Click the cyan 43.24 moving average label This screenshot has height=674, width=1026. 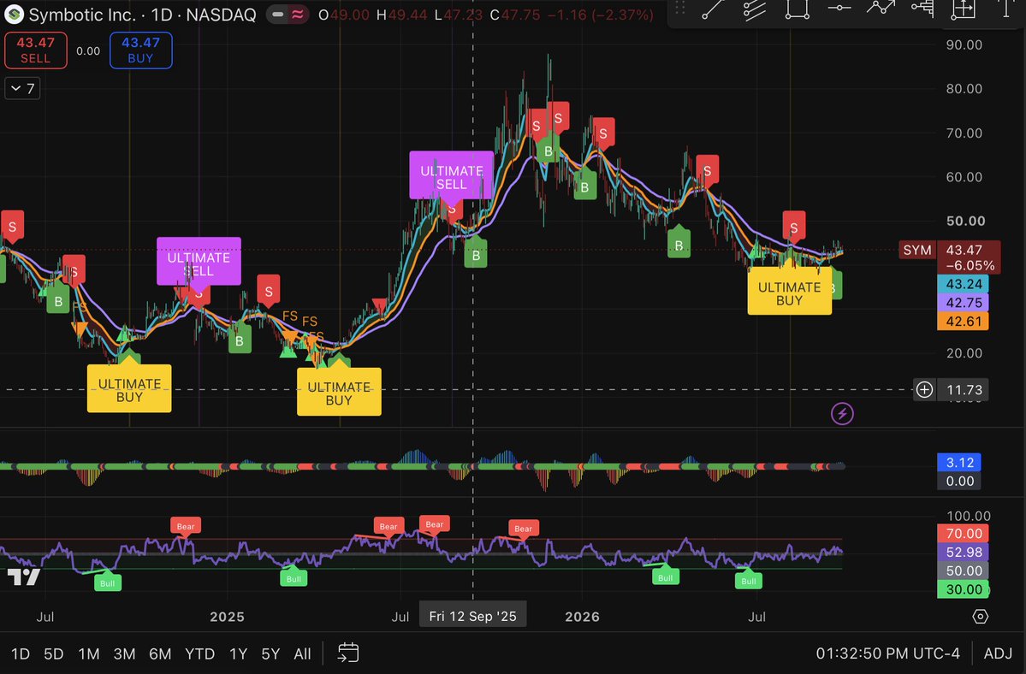coord(963,284)
